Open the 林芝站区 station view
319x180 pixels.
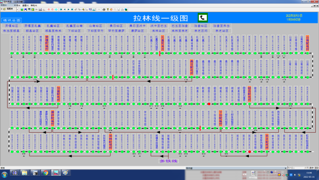click(x=222, y=31)
